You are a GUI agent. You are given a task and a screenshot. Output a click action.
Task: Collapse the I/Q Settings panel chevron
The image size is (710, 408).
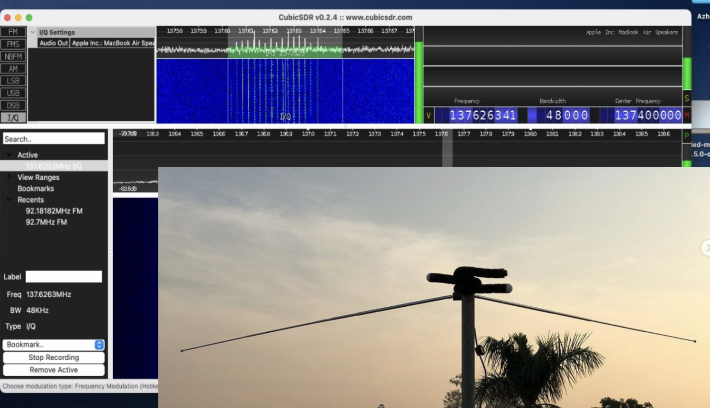[33, 32]
